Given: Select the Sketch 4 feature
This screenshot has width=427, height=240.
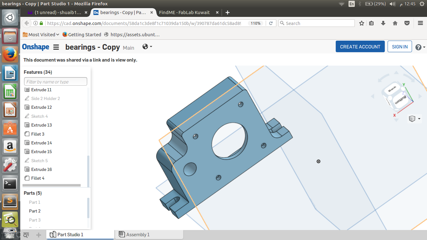Looking at the screenshot, I should coord(39,116).
